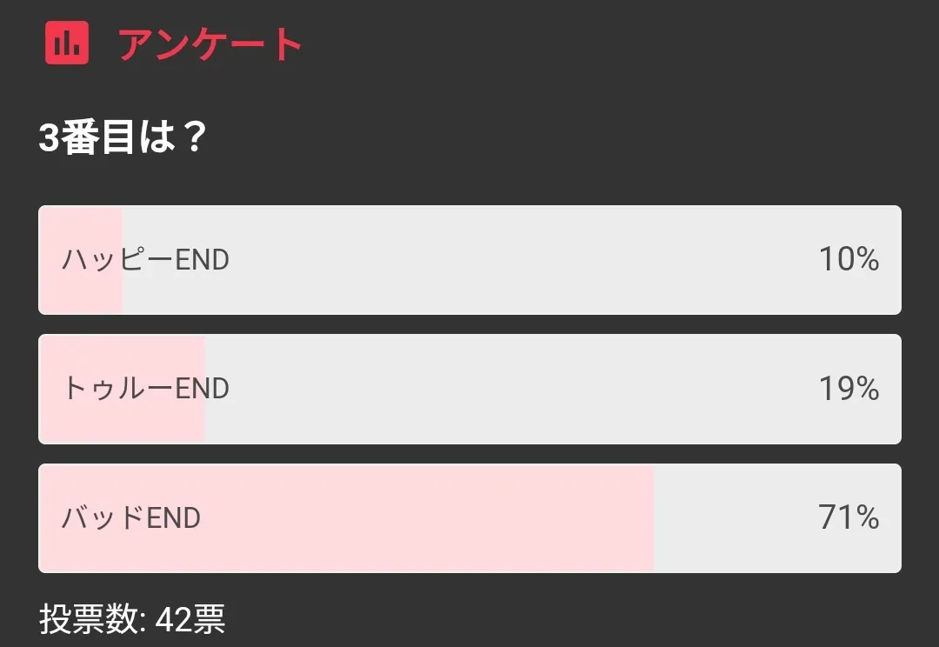Click the アンケート header title
939x647 pixels.
(x=210, y=43)
